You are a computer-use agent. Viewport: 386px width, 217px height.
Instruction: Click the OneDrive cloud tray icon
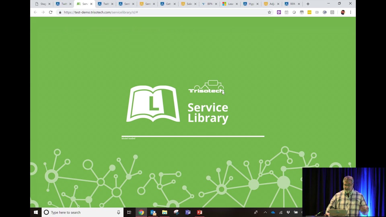[273, 212]
